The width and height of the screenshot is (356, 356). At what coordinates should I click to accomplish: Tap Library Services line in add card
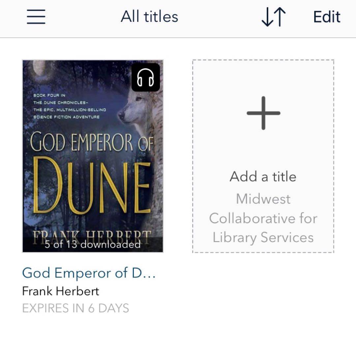[263, 237]
